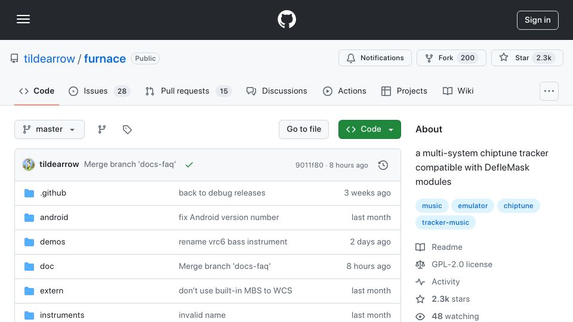Click the android folder icon

pyautogui.click(x=29, y=218)
